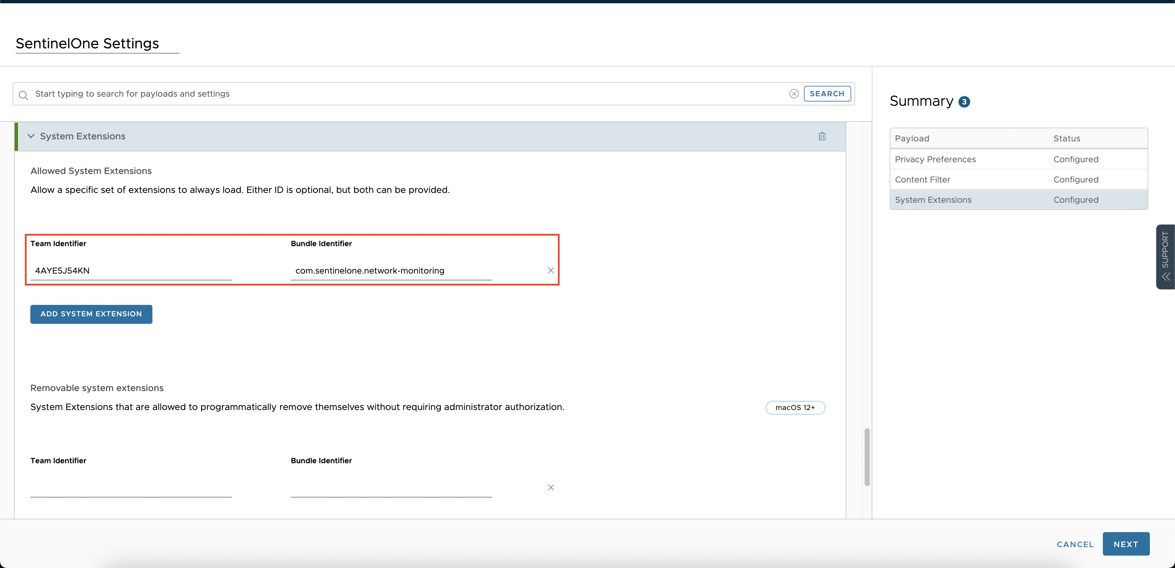
Task: Click the Summary count badge 3
Action: click(x=964, y=102)
